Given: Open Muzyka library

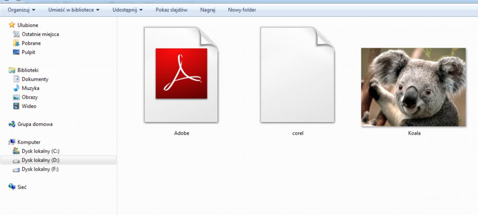Looking at the screenshot, I should [x=30, y=88].
